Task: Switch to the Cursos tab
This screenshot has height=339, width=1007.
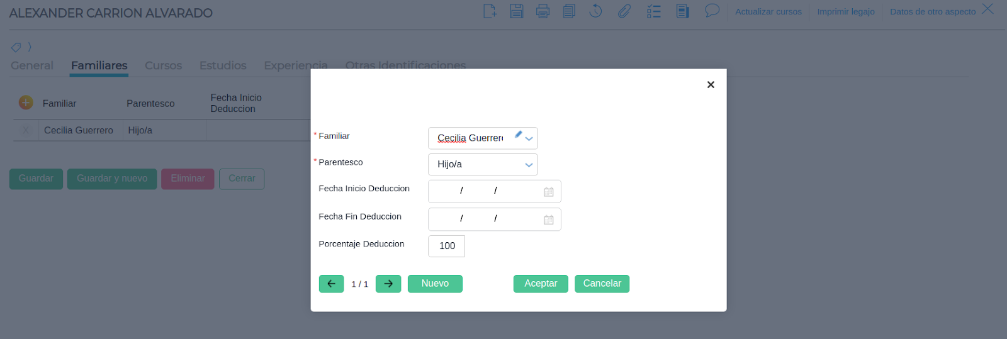Action: point(163,65)
